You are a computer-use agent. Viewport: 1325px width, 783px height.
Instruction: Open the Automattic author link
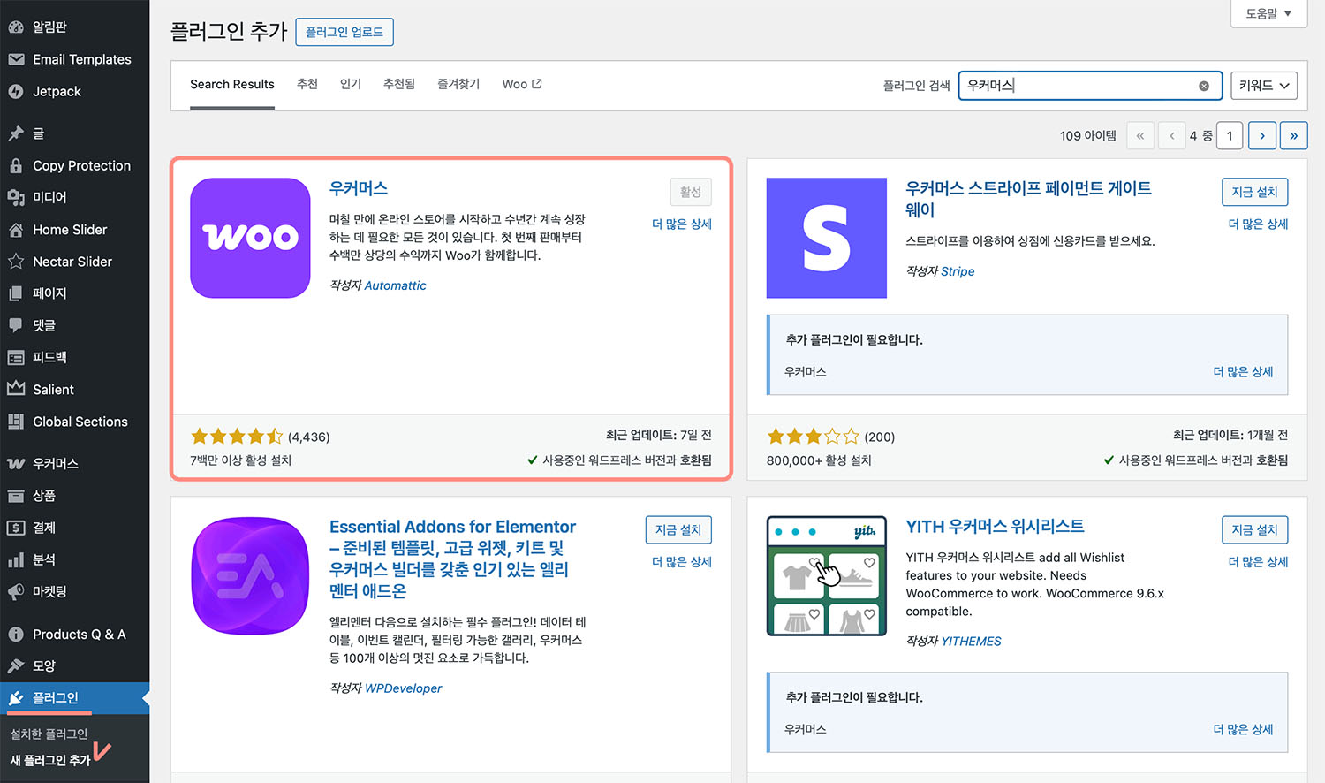[395, 285]
